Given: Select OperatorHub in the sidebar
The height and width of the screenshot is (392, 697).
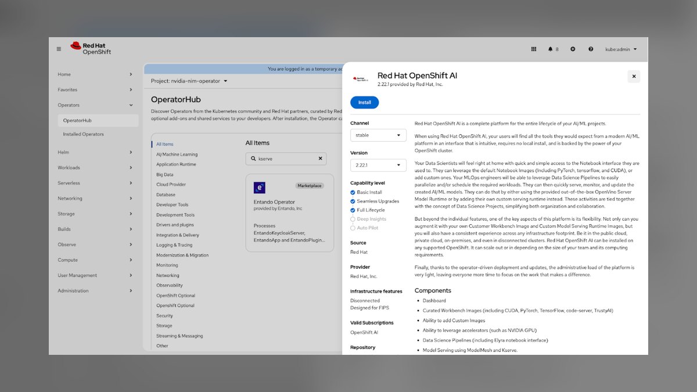Looking at the screenshot, I should pyautogui.click(x=98, y=120).
